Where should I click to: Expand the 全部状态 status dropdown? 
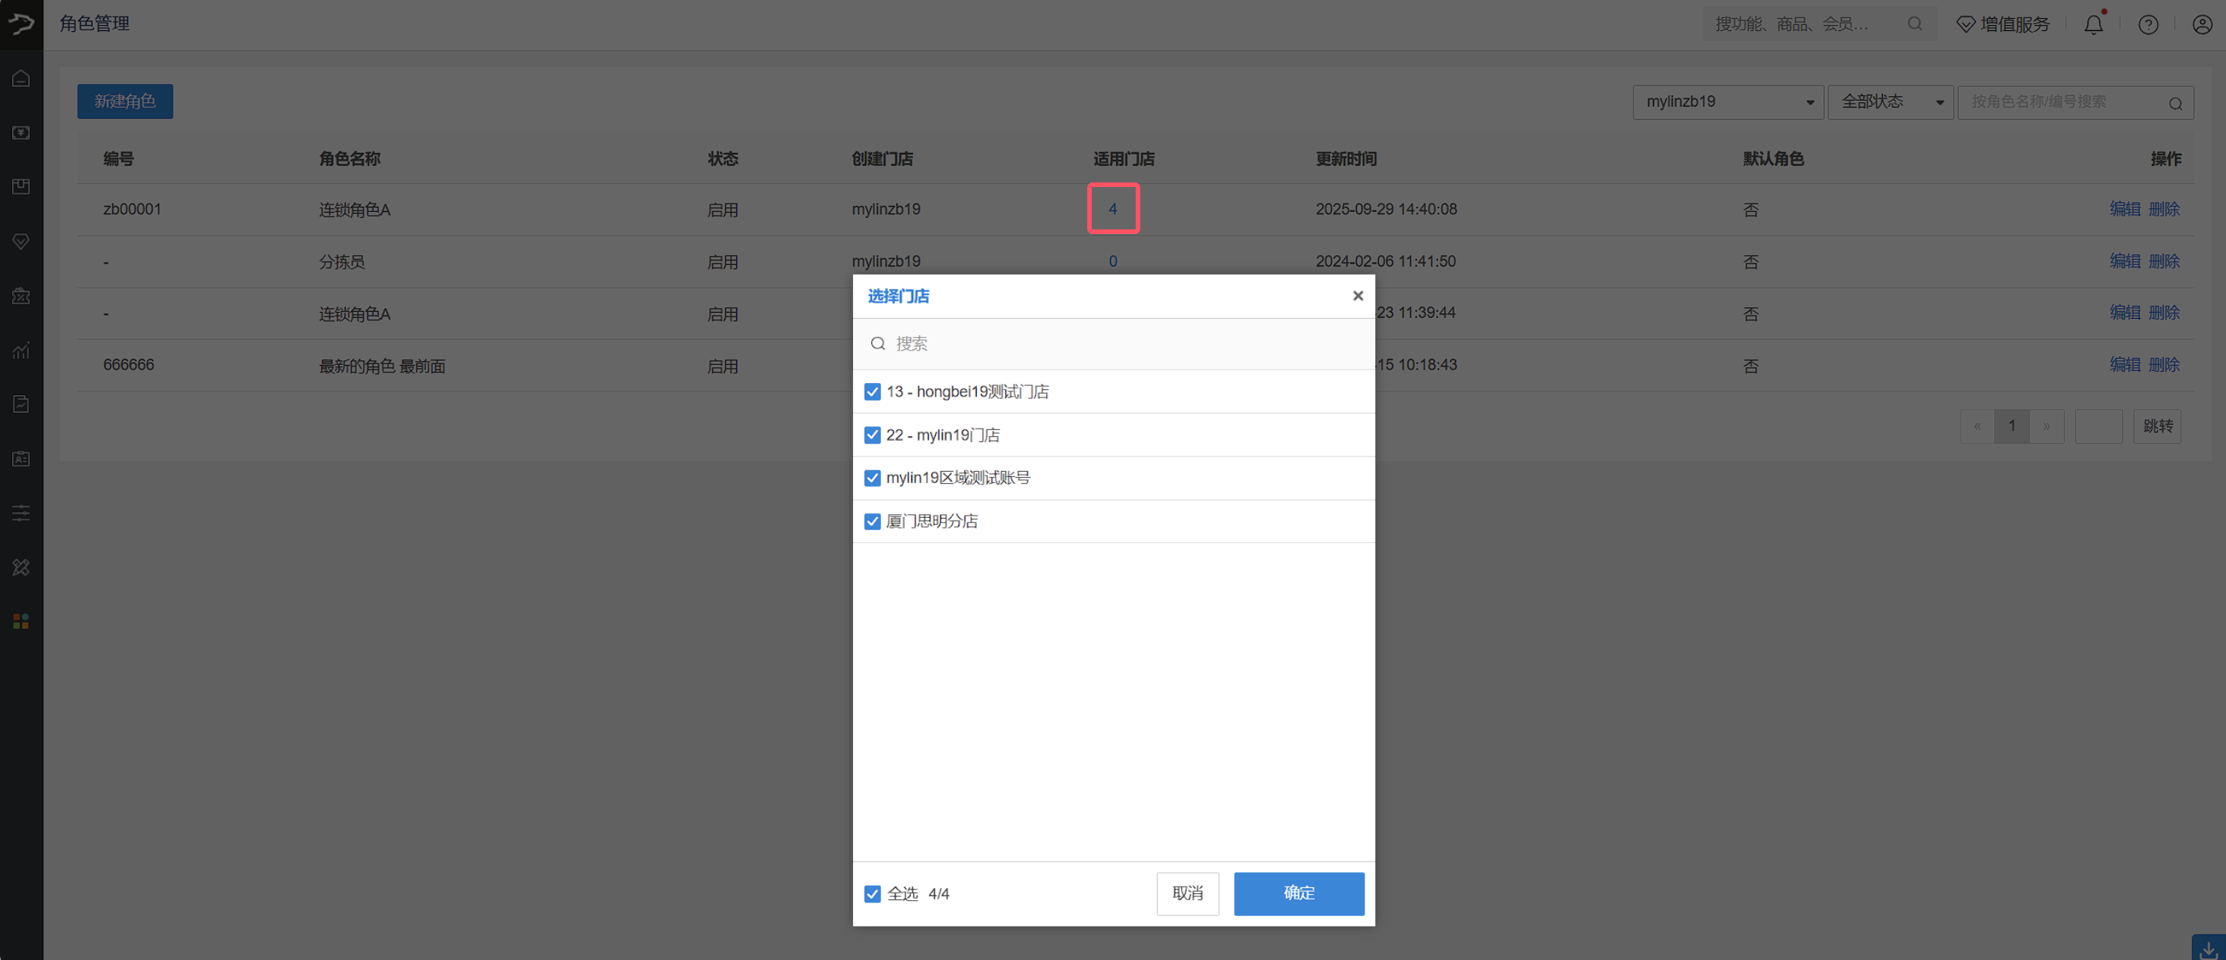tap(1890, 102)
